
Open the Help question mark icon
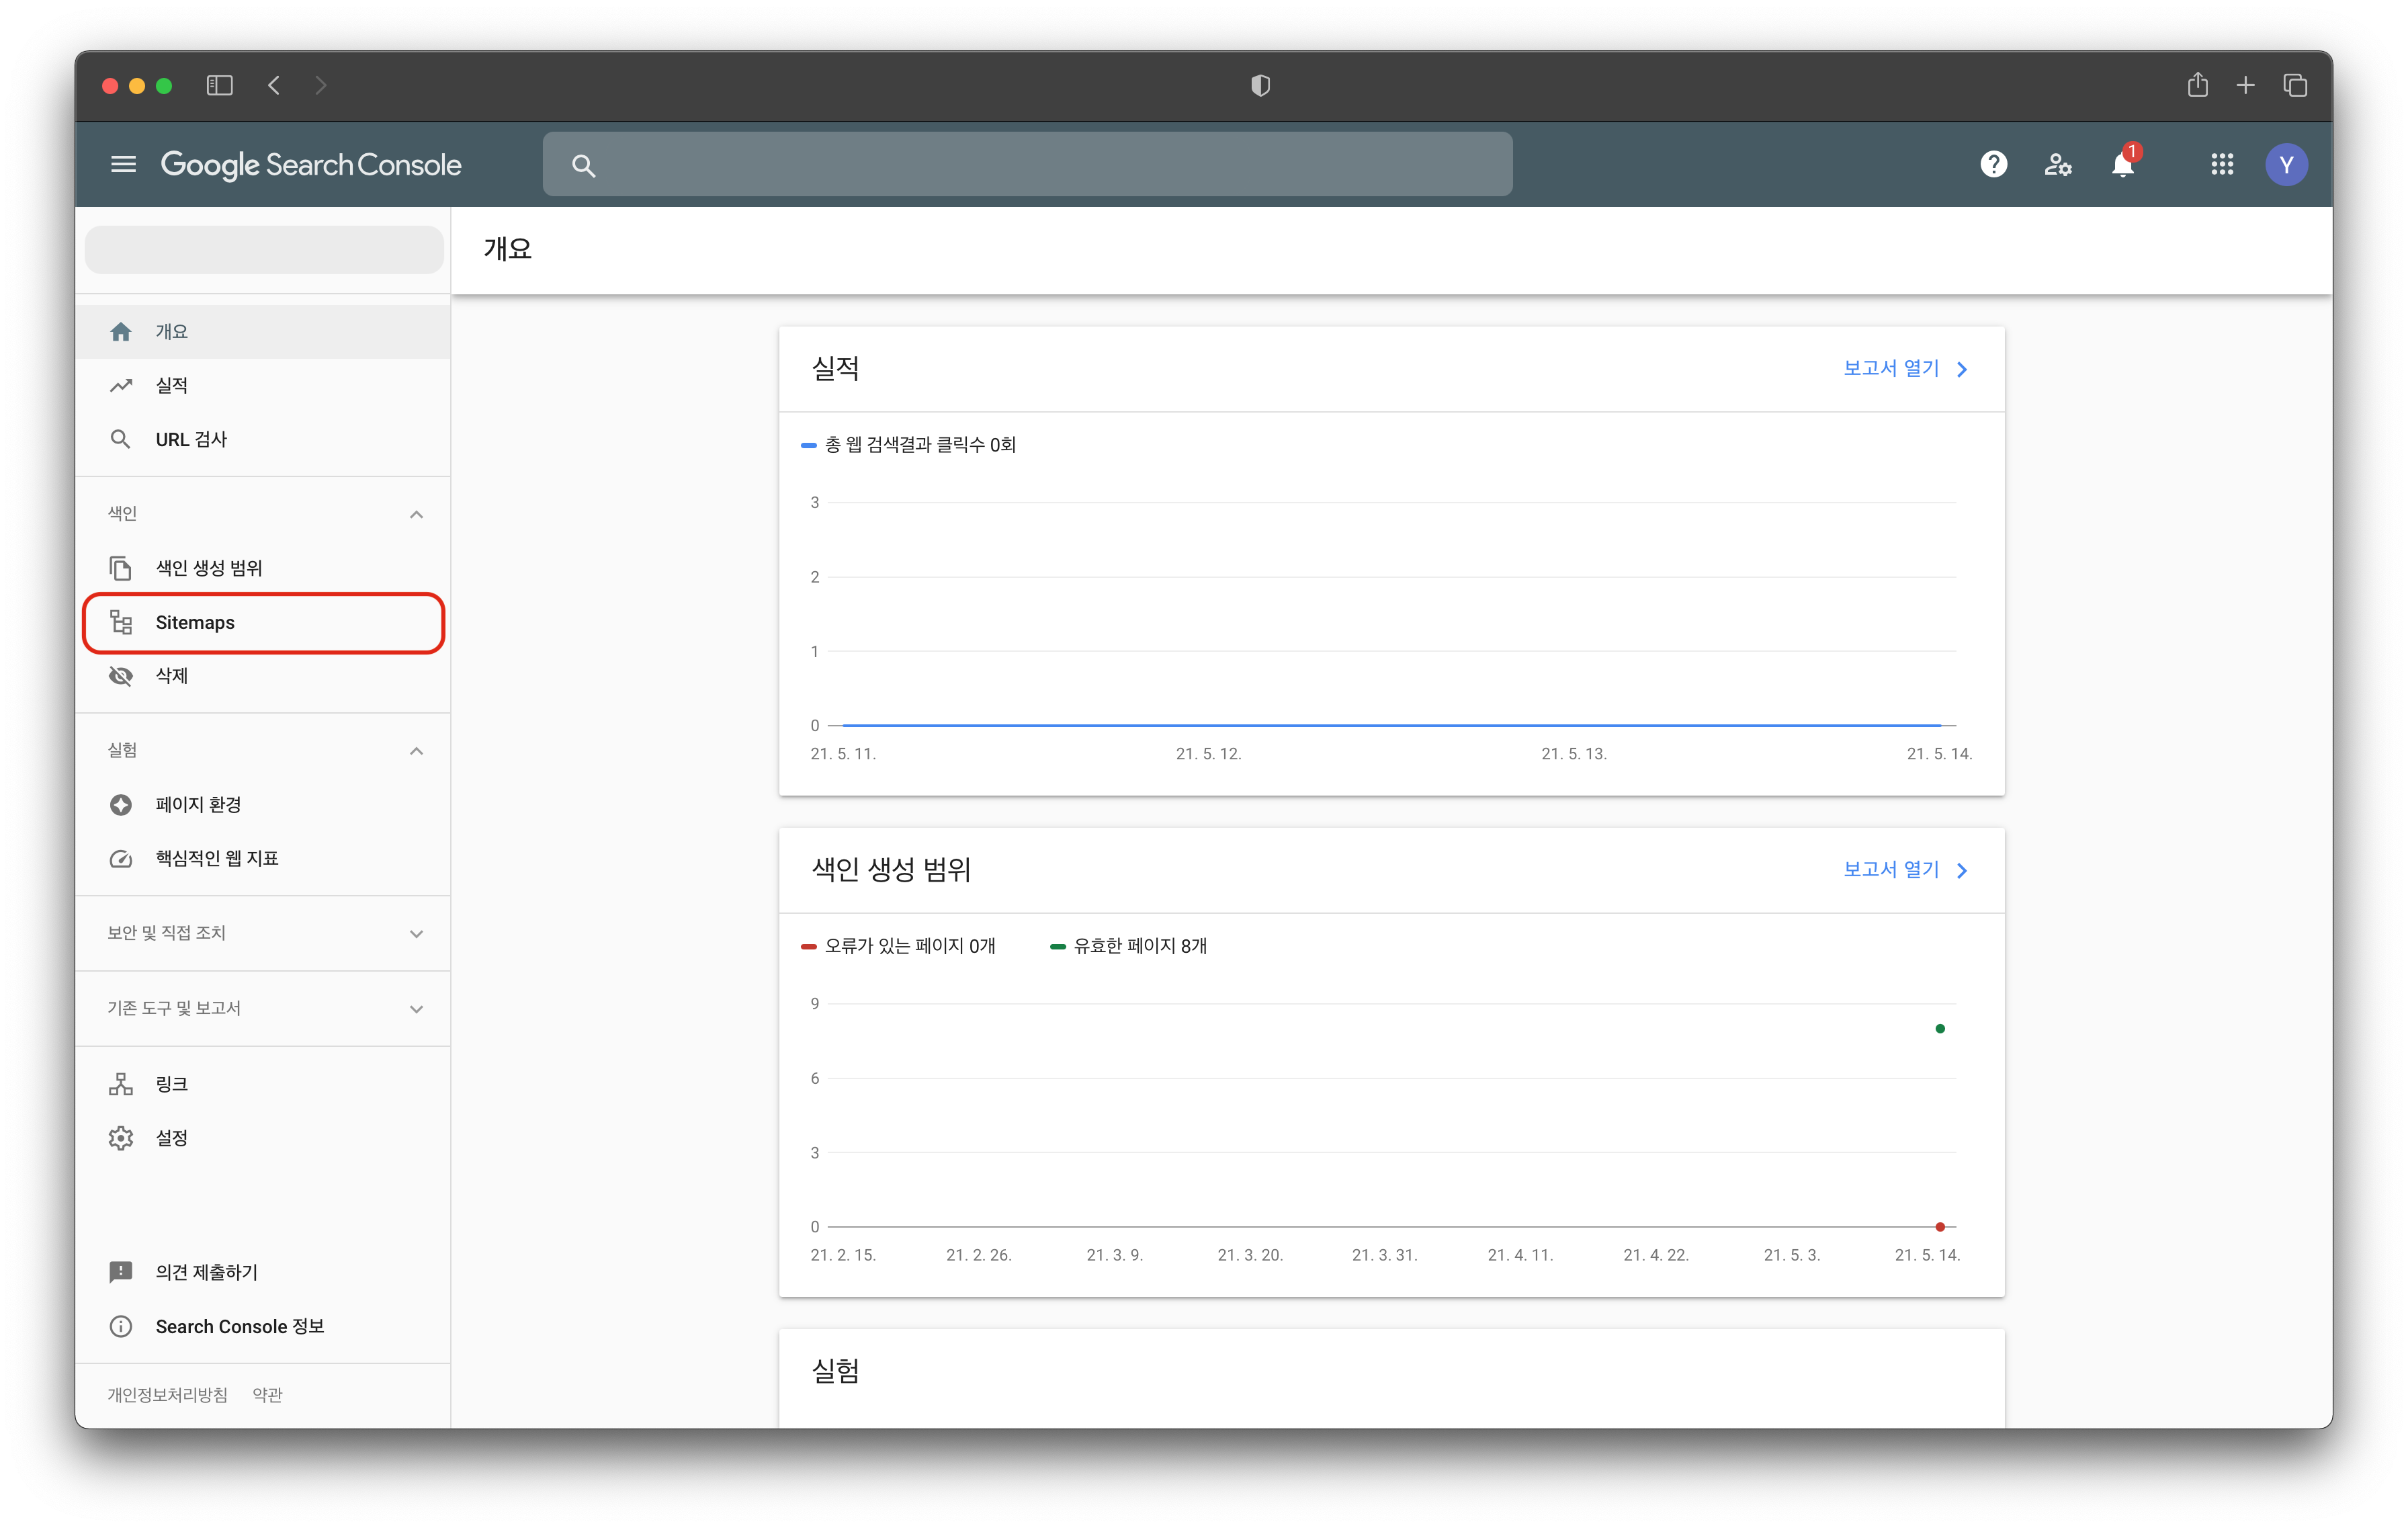(x=1993, y=164)
